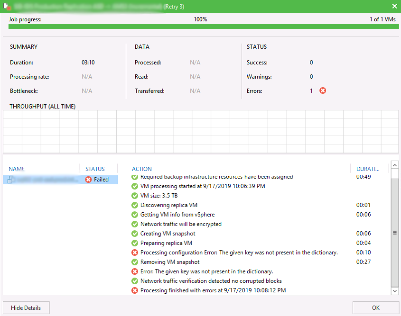
Task: Click the green check beside Creating VM snapshot
Action: pyautogui.click(x=135, y=234)
